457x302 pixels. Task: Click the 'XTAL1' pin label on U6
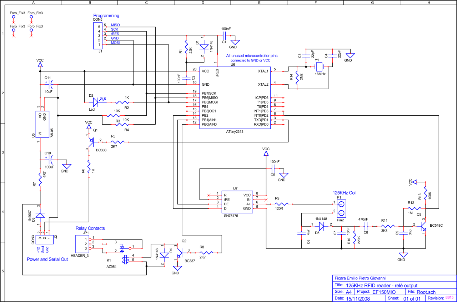pyautogui.click(x=263, y=71)
